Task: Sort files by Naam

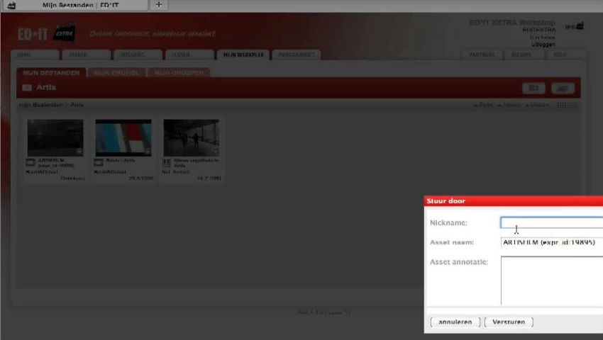Action: (x=509, y=105)
